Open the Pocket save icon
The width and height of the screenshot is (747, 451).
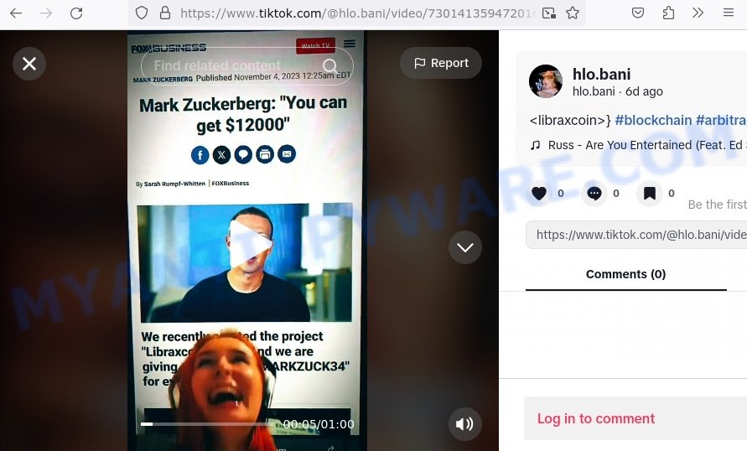pos(638,13)
